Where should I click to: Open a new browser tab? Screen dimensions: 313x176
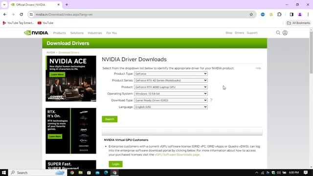pos(67,4)
